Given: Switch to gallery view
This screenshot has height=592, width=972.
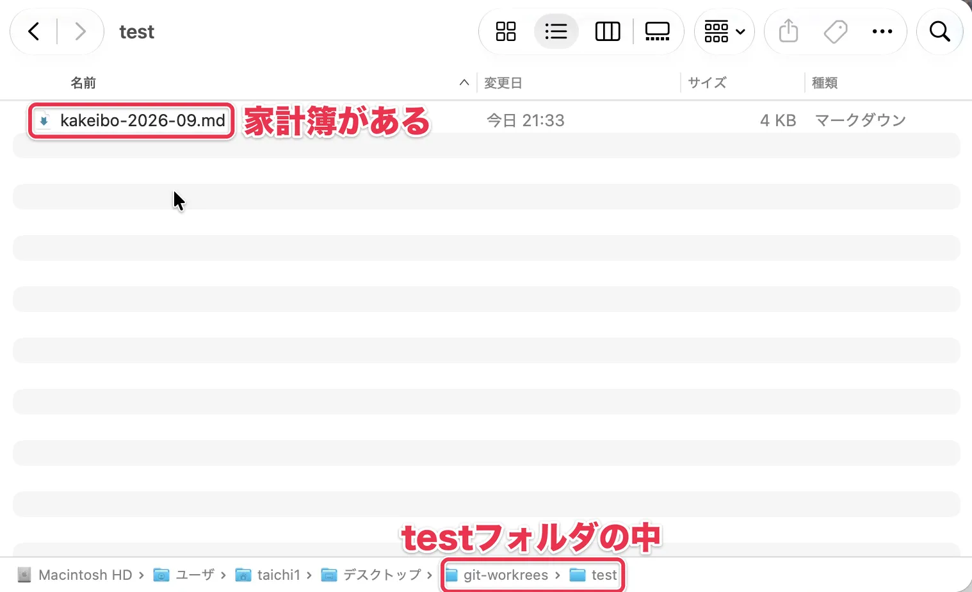Looking at the screenshot, I should coord(658,31).
